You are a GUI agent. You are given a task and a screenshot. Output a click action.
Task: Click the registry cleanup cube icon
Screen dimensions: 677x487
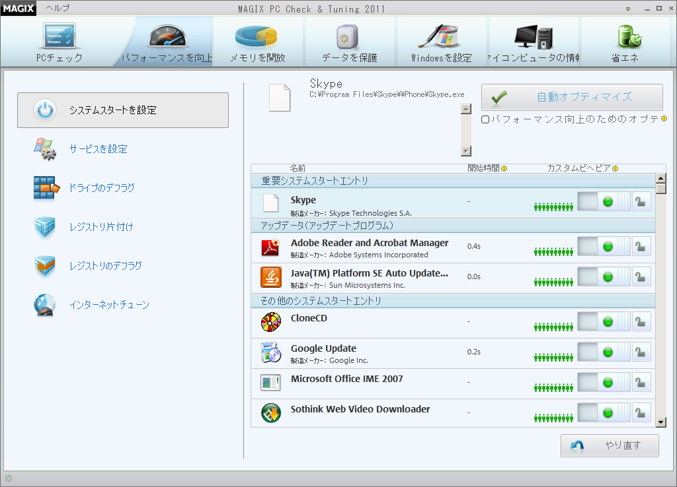click(x=45, y=227)
